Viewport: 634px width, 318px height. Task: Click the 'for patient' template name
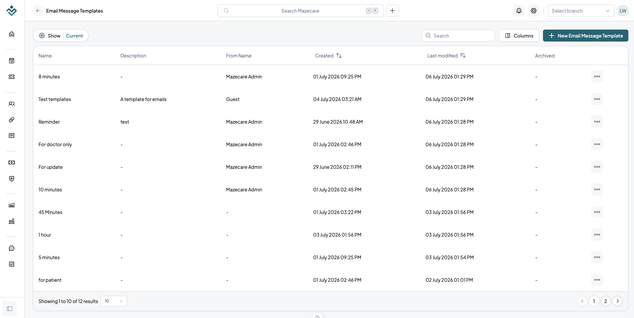click(x=50, y=280)
